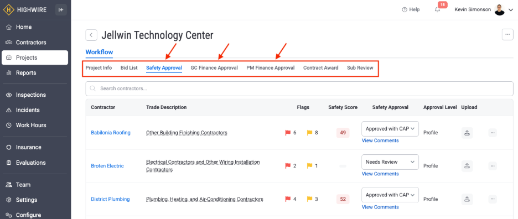Click the Settings gear icon
Image resolution: width=518 pixels, height=219 pixels.
pos(9,200)
